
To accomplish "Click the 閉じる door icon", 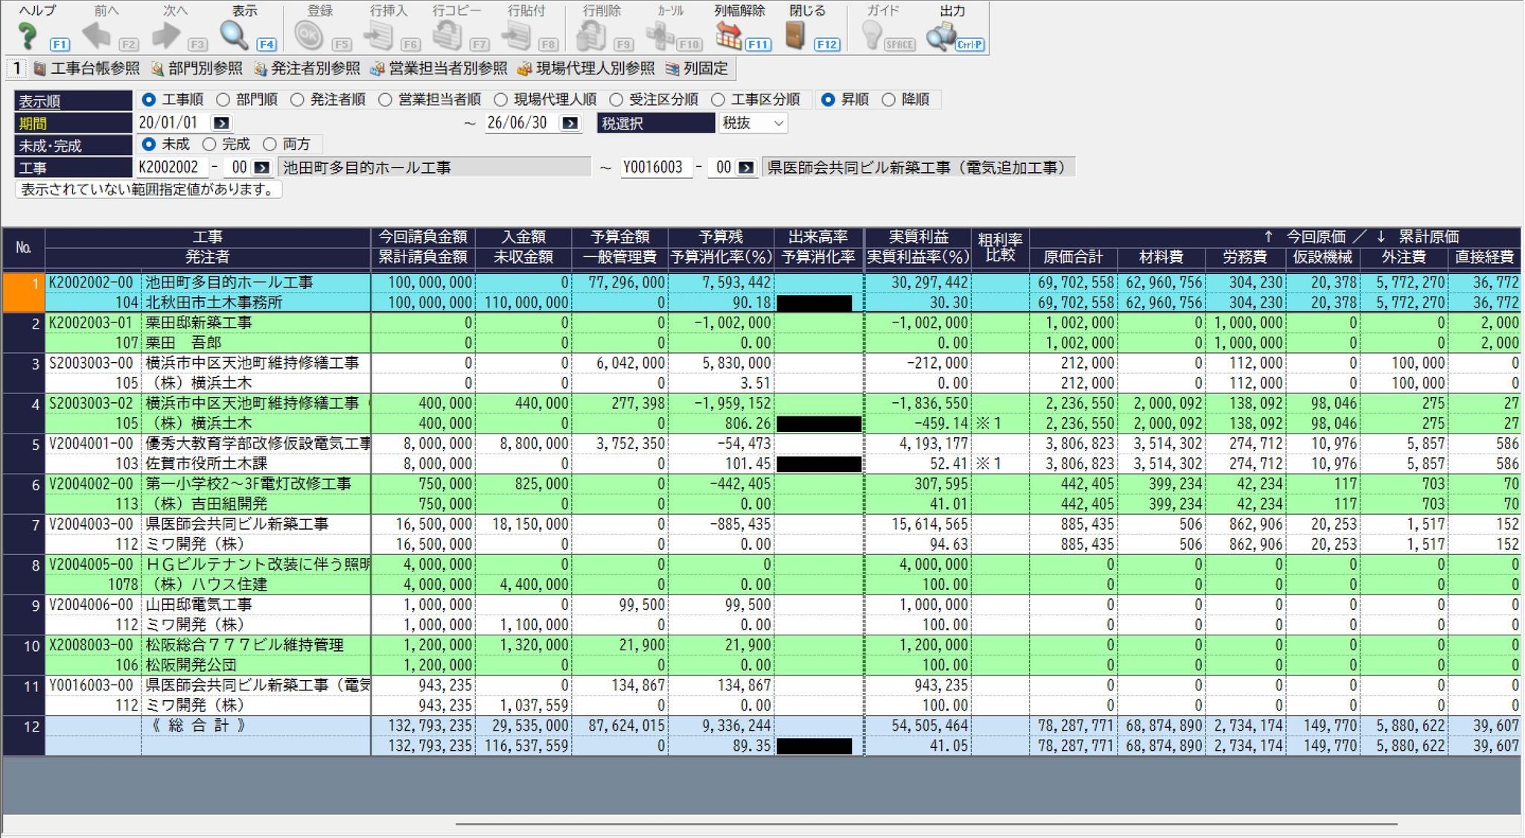I will coord(796,35).
